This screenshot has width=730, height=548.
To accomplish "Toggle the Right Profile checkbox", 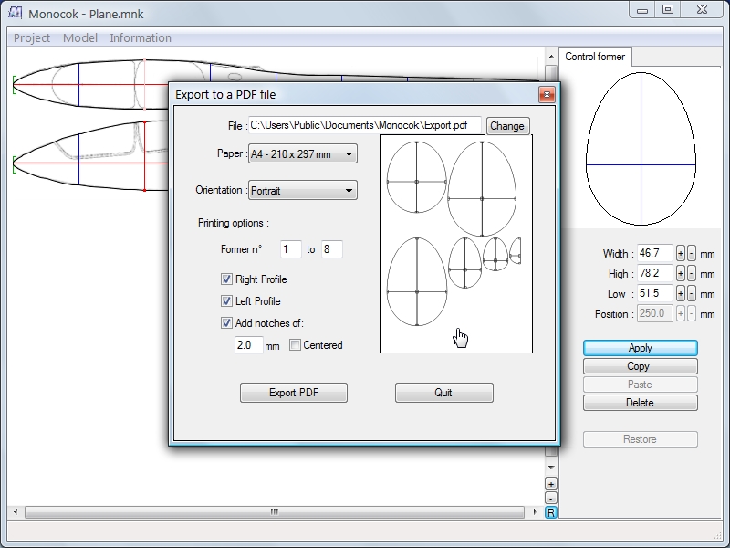I will coord(226,279).
